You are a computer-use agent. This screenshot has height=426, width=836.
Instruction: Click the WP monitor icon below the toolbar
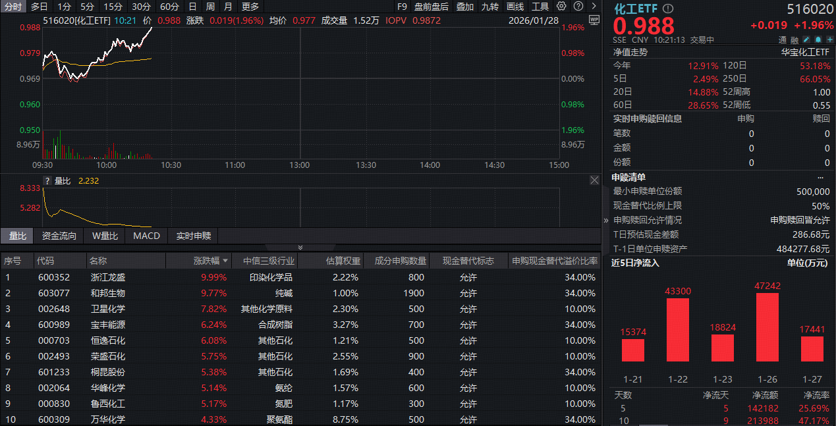pyautogui.click(x=595, y=21)
